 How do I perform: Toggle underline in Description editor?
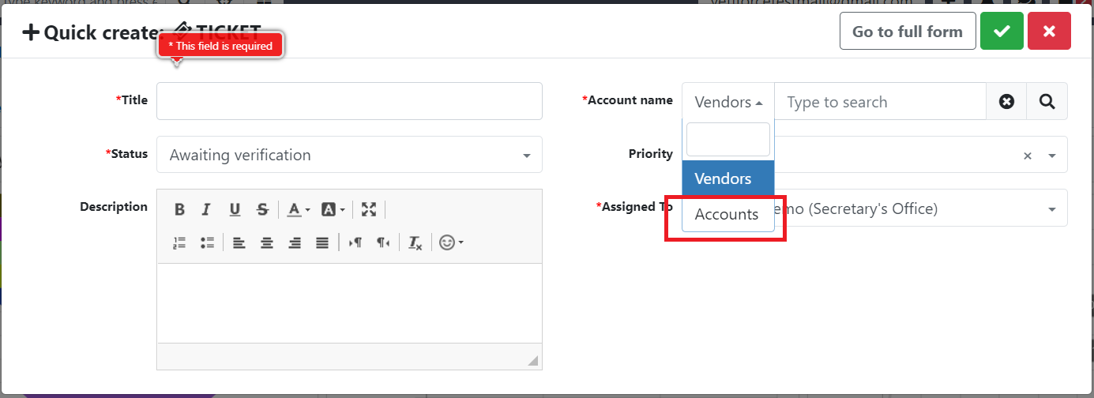235,209
